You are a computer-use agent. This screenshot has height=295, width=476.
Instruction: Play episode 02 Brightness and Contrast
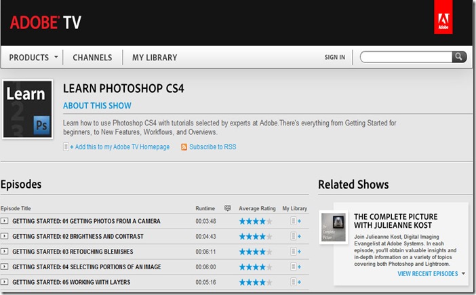(4, 236)
